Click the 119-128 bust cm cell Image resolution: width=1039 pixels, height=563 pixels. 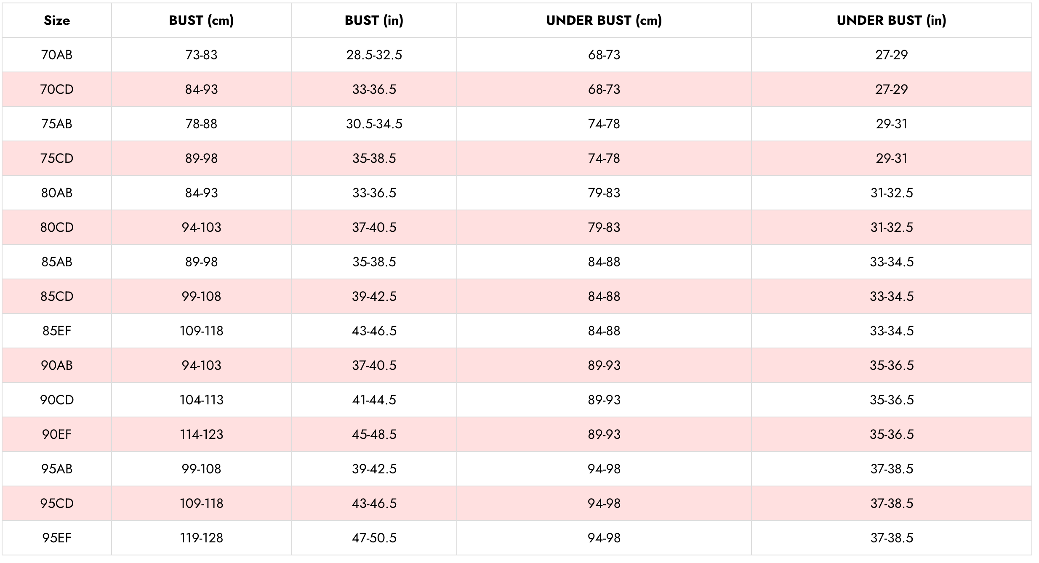(x=201, y=538)
